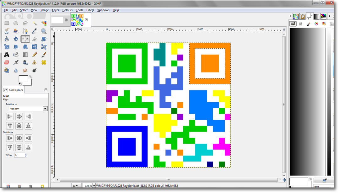Screen dimensions: 339x193
Task: Choose the Free Select lasso tool
Action: point(25,23)
